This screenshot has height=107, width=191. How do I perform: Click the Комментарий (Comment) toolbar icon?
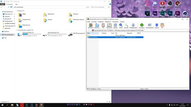tap(150, 26)
